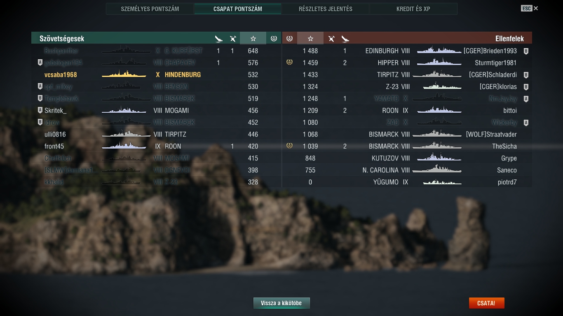Viewport: 563px width, 316px height.
Task: Switch to Részletes jelentés tab
Action: (x=326, y=9)
